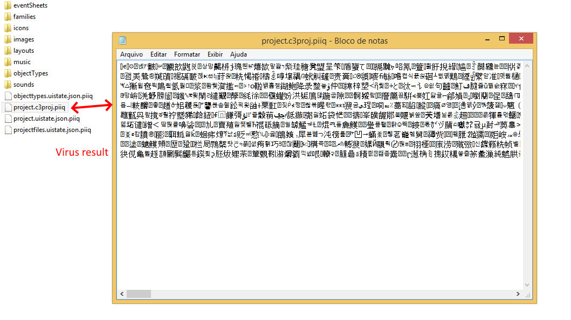Click the project.uistate.json.piiq file icon

coord(8,119)
